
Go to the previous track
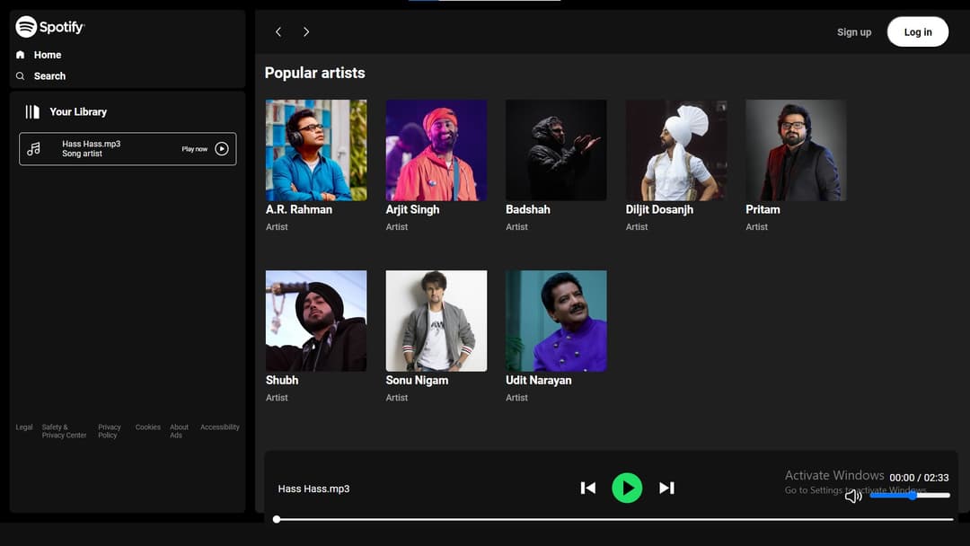(588, 488)
